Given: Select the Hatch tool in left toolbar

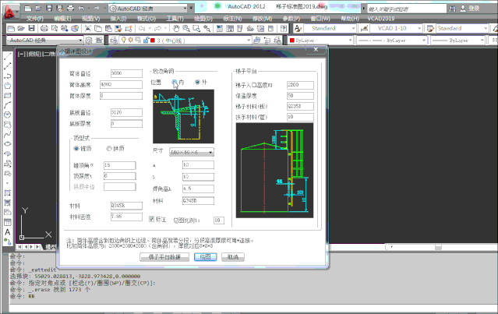Looking at the screenshot, I should pyautogui.click(x=7, y=192).
